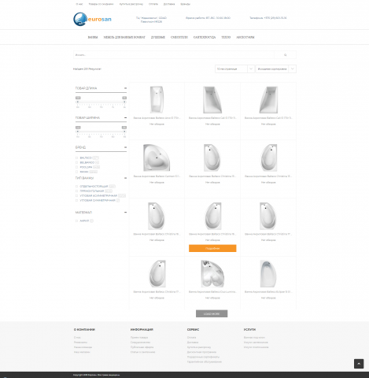Open Купить в рассрочку in top bar
The image size is (369, 378).
coord(131,4)
